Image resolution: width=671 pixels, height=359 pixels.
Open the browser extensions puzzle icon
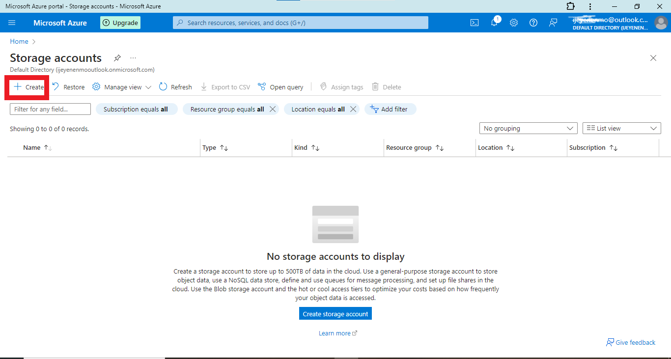570,6
